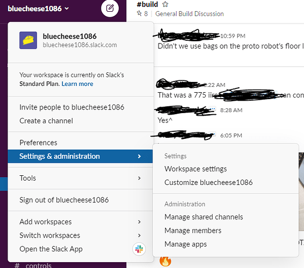
Task: Expand the Switch workspaces submenu arrow
Action: (139, 235)
